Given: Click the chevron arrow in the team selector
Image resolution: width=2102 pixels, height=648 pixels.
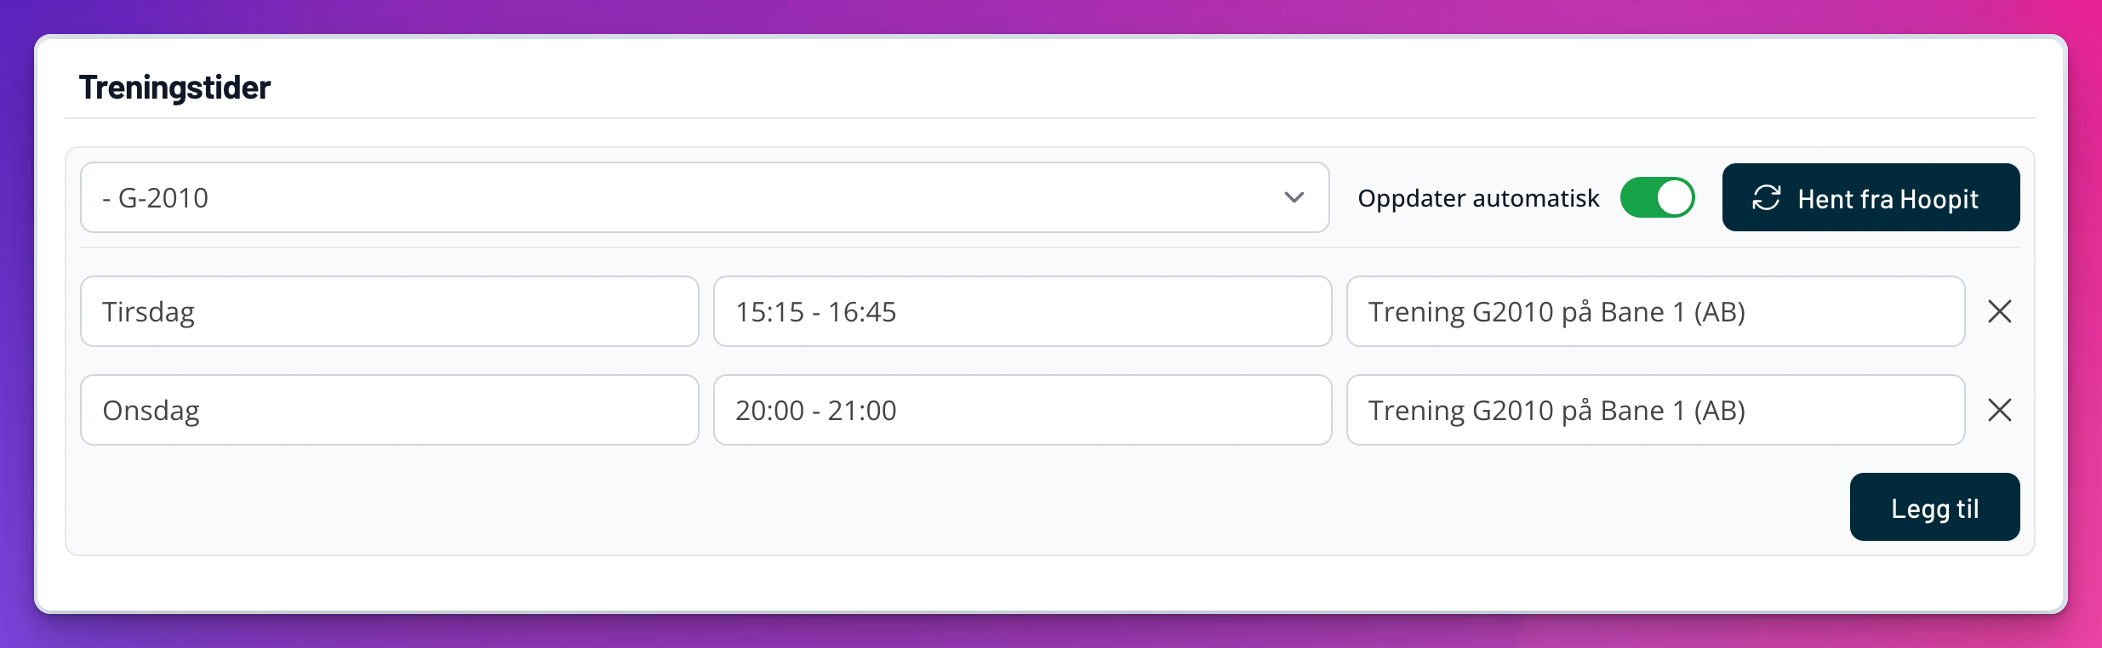Looking at the screenshot, I should pos(1294,198).
